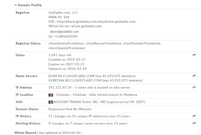Screen dimensions: 201x135
Task: Click 9 changes on 7 unique name servers
Action: [x=88, y=123]
